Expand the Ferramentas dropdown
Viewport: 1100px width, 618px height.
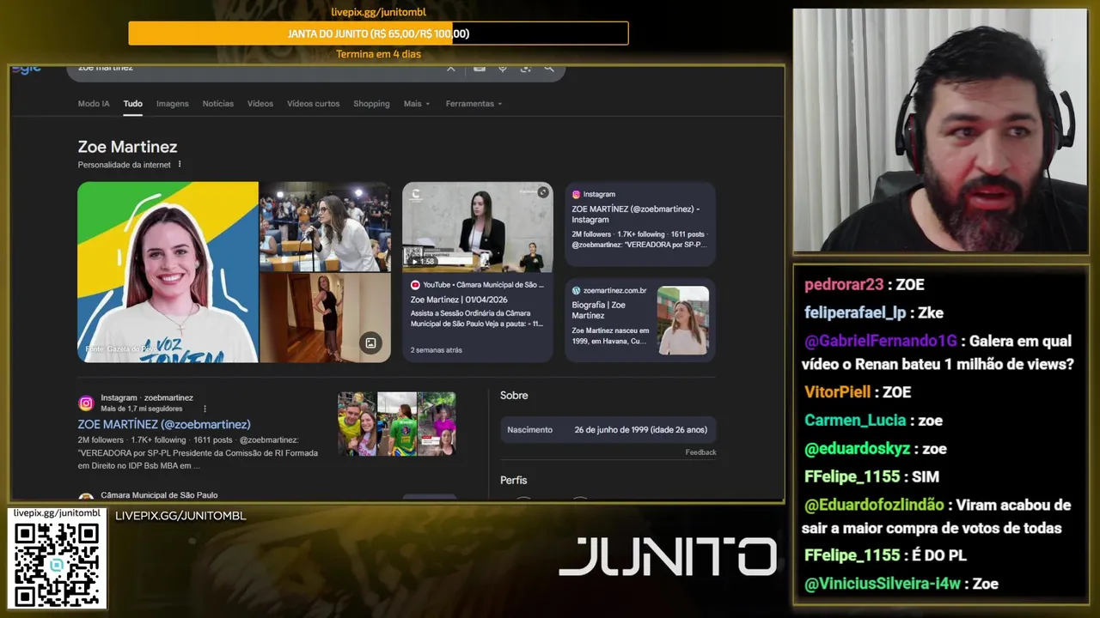tap(474, 104)
